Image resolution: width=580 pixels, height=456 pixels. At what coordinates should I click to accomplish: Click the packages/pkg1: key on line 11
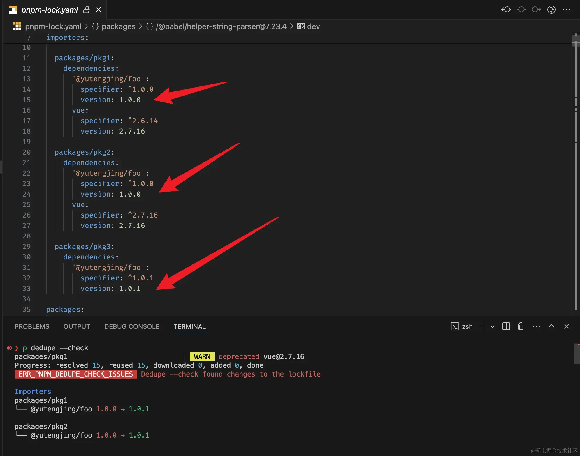click(85, 58)
